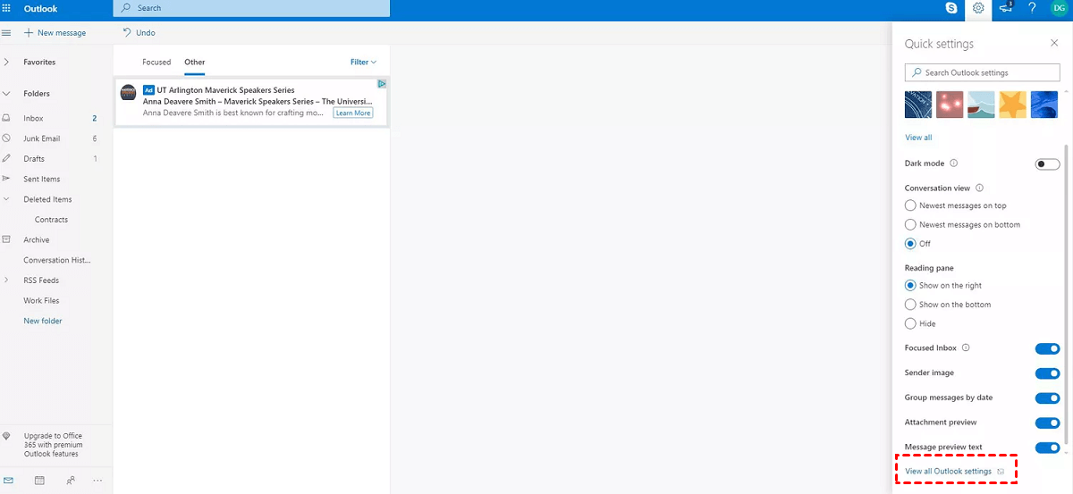The height and width of the screenshot is (494, 1073).
Task: Click the Archive folder icon
Action: click(6, 239)
